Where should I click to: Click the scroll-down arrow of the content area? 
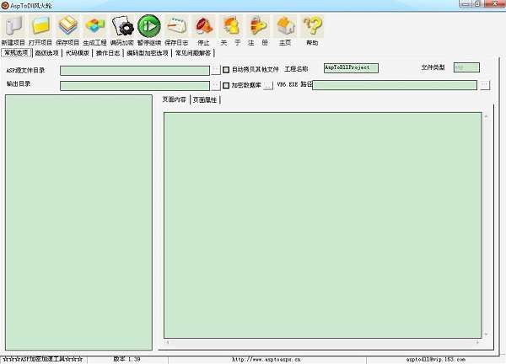pyautogui.click(x=486, y=335)
